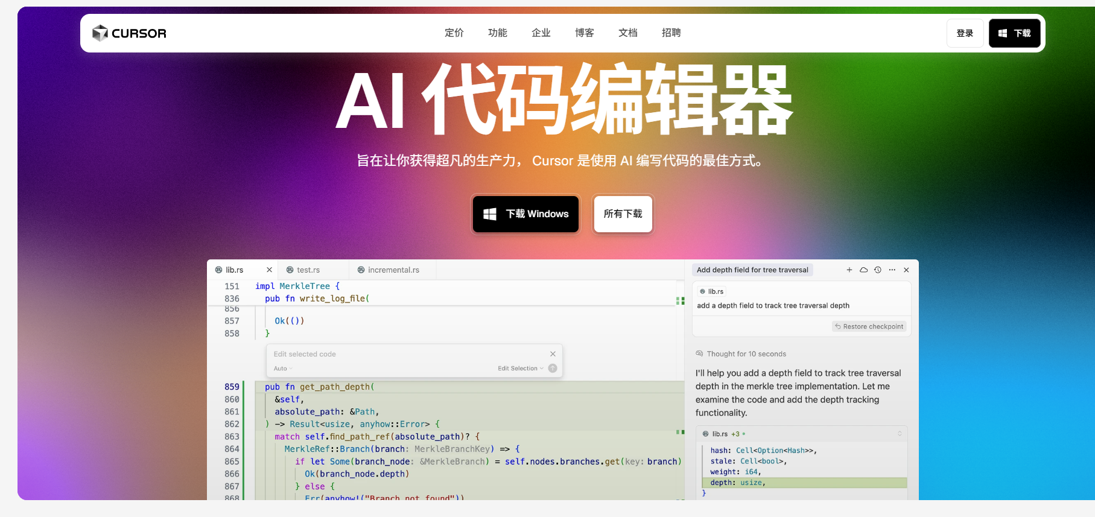Image resolution: width=1095 pixels, height=517 pixels.
Task: Open the 招聘 careers link
Action: (x=671, y=33)
